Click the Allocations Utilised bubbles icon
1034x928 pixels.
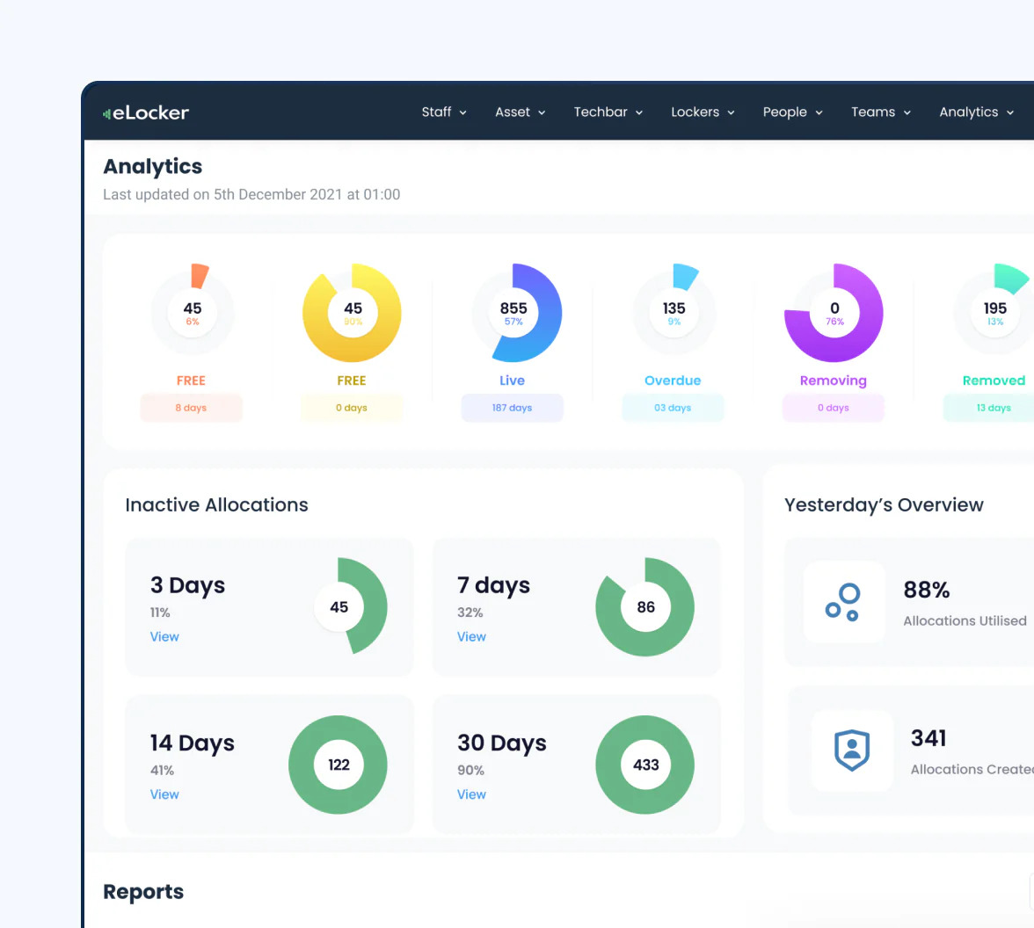(843, 602)
